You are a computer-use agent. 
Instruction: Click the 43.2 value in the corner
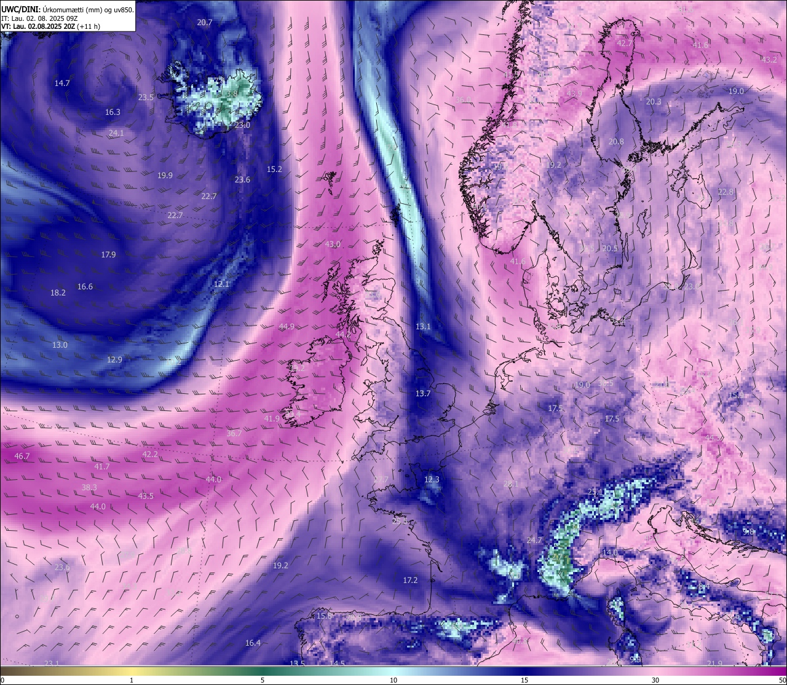tap(769, 60)
